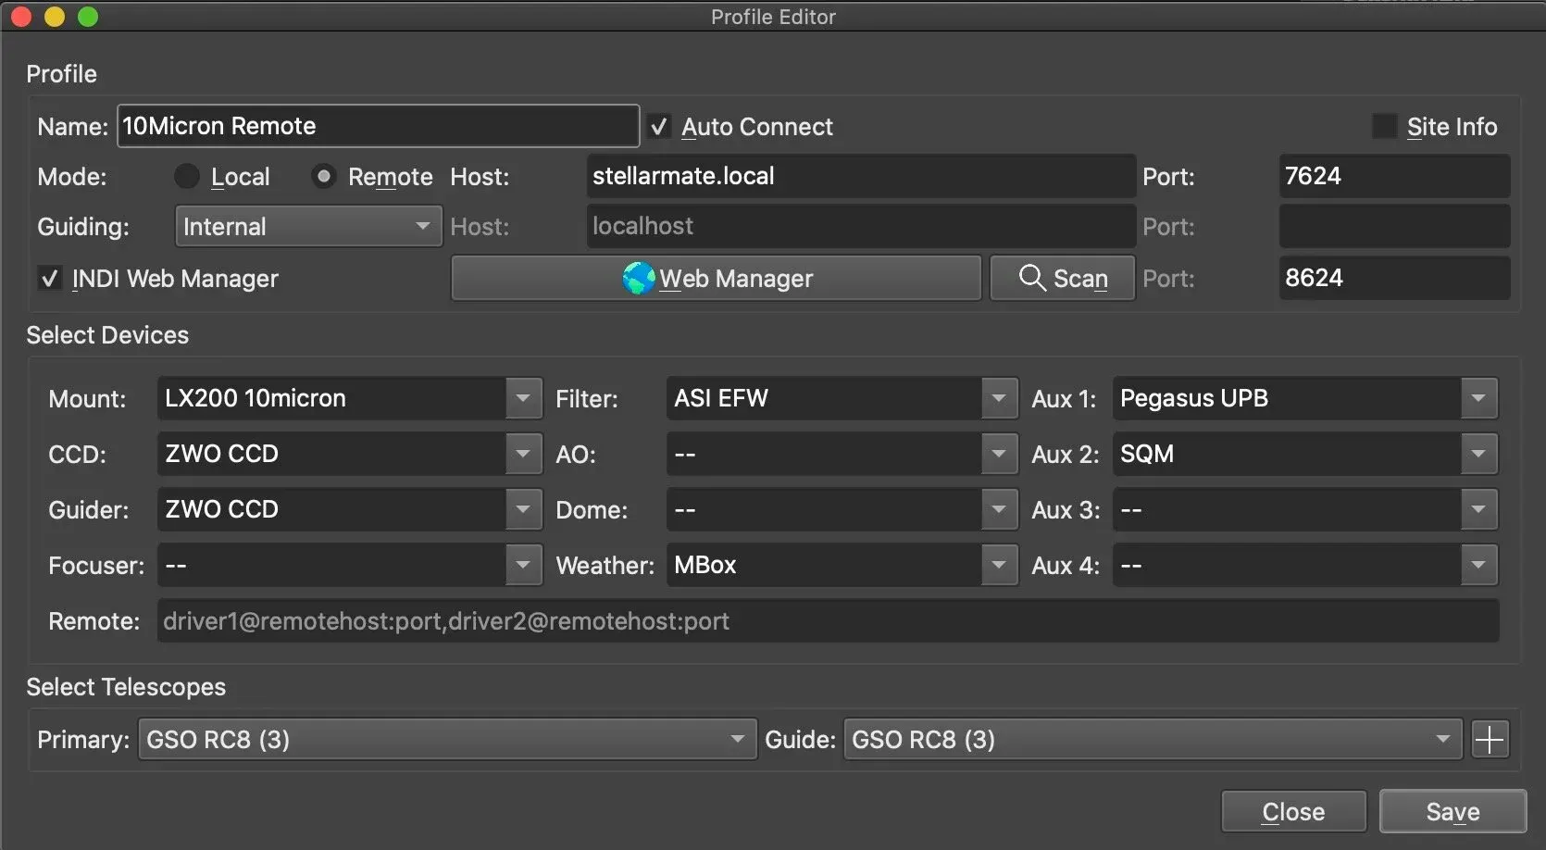The image size is (1546, 850).
Task: Open the Filter ASI EFW dropdown
Action: coord(998,399)
